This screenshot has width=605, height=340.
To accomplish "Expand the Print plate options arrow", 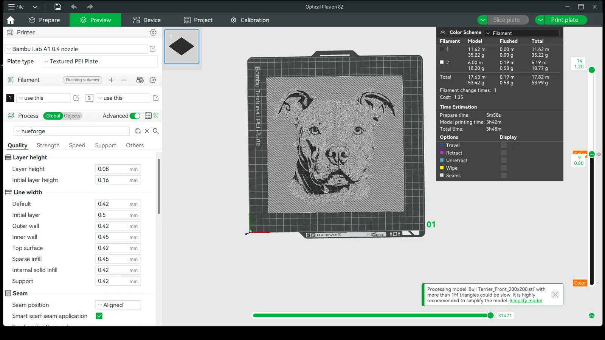I will click(540, 20).
